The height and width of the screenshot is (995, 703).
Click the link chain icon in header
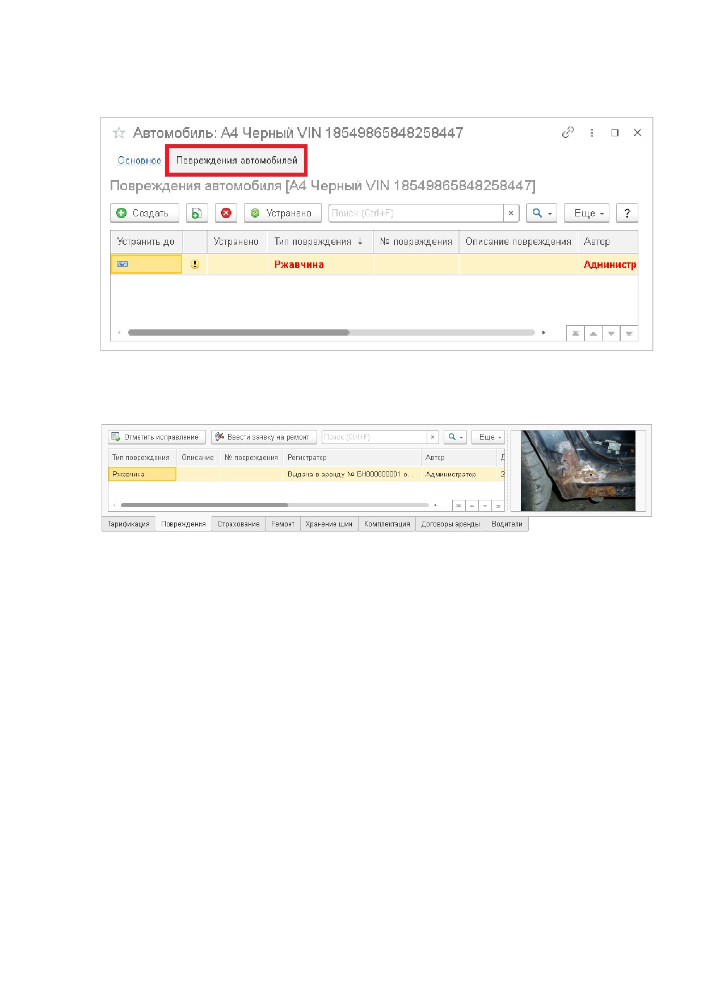pos(568,132)
